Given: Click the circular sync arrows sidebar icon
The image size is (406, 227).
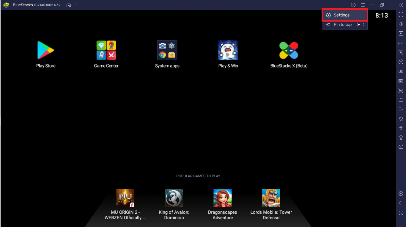Looking at the screenshot, I should pyautogui.click(x=401, y=62).
